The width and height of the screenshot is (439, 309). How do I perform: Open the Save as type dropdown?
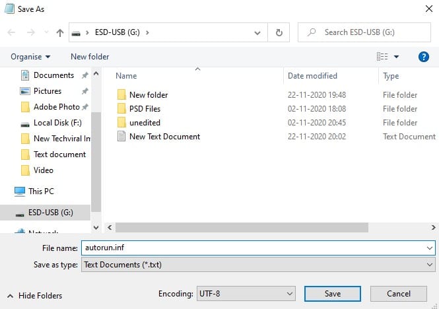(257, 265)
